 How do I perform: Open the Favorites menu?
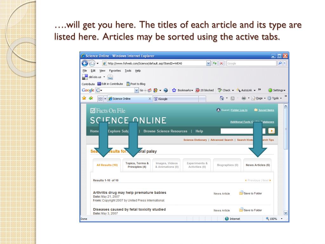coord(115,71)
